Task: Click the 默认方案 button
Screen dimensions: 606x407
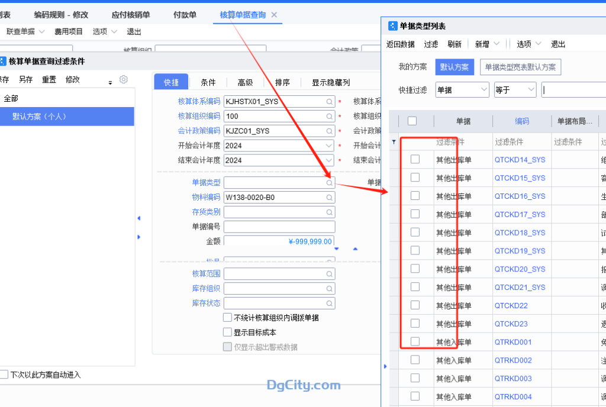Action: [455, 67]
